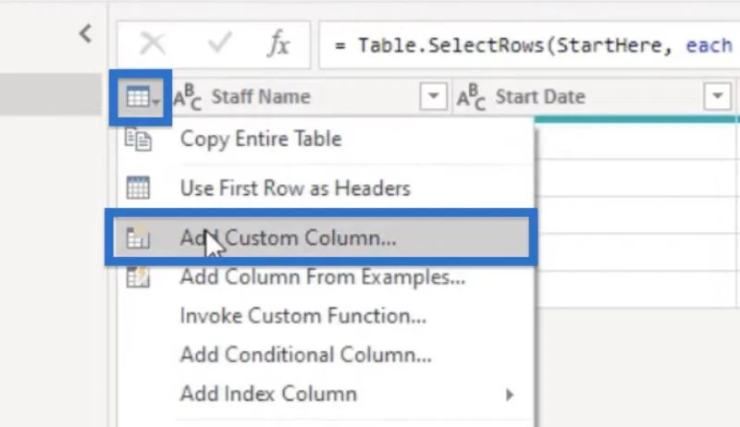
Task: Select Add Custom Column...
Action: (321, 238)
